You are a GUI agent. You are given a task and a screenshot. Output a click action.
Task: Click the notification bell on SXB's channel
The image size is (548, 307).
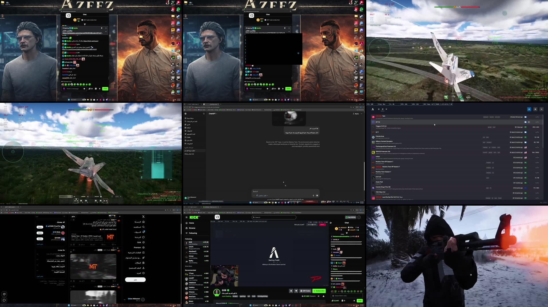[291, 291]
